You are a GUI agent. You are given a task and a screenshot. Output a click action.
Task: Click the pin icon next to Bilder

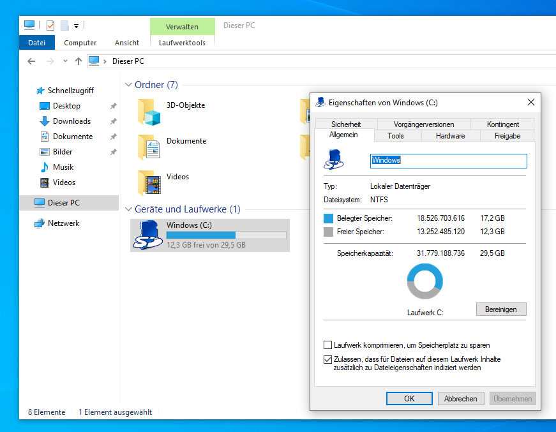(x=114, y=152)
